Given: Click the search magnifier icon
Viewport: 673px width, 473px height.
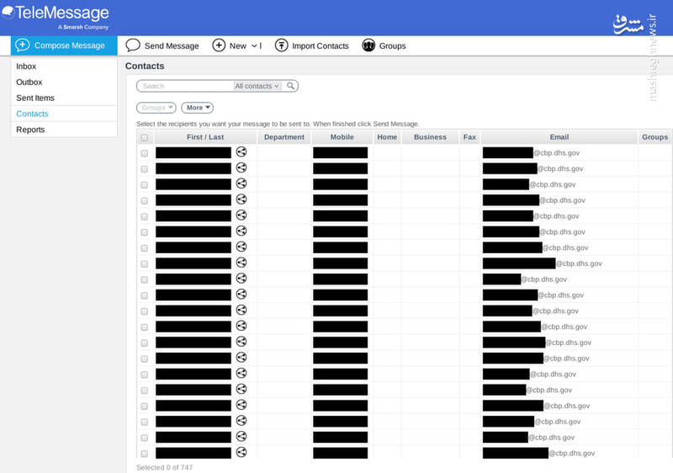Looking at the screenshot, I should click(x=290, y=86).
